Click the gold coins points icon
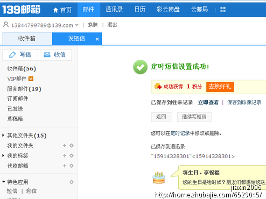266x199 pixels. (x=158, y=86)
